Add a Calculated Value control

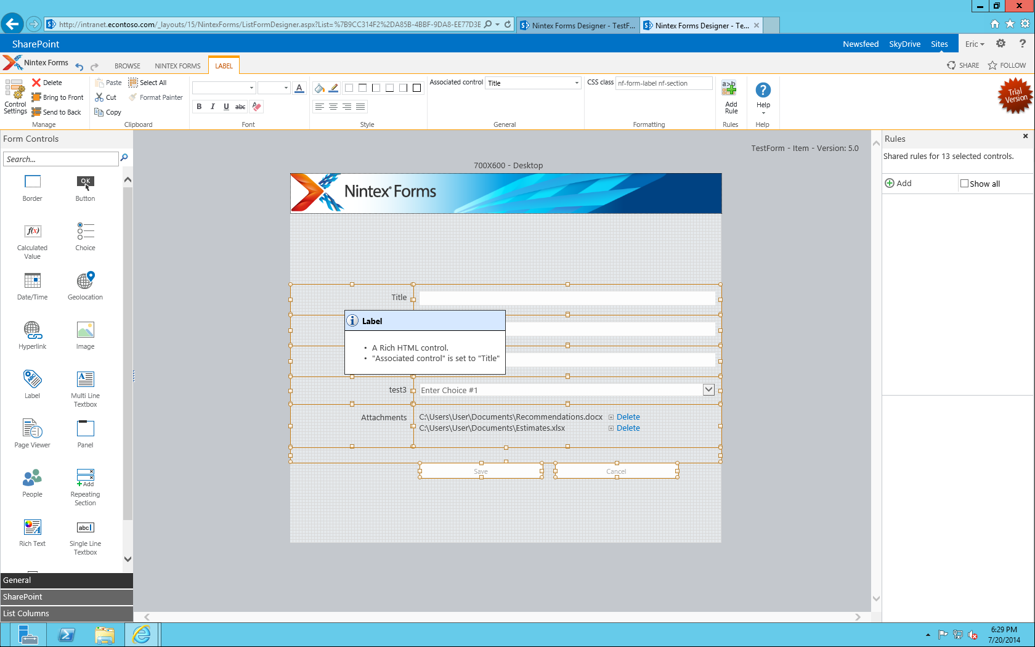[33, 242]
